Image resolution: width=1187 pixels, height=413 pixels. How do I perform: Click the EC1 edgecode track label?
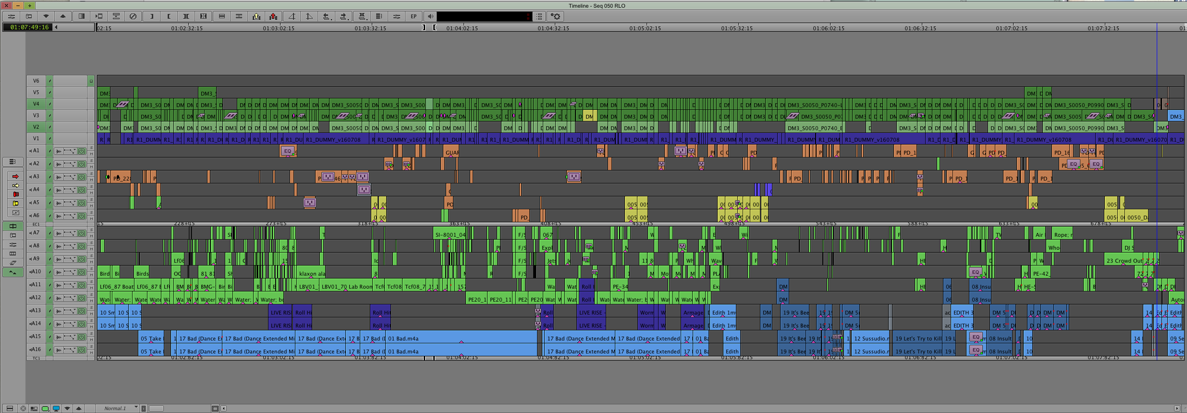(x=36, y=224)
